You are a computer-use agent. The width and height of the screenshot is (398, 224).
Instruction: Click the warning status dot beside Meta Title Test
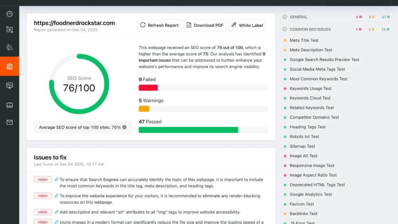click(x=285, y=40)
